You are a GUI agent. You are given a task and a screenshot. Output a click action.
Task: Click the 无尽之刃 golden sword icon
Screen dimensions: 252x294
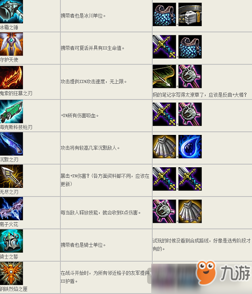point(12,176)
